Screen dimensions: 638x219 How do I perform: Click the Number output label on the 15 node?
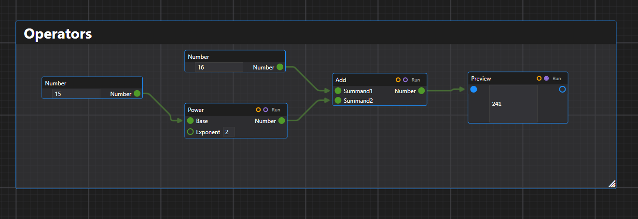(x=121, y=94)
